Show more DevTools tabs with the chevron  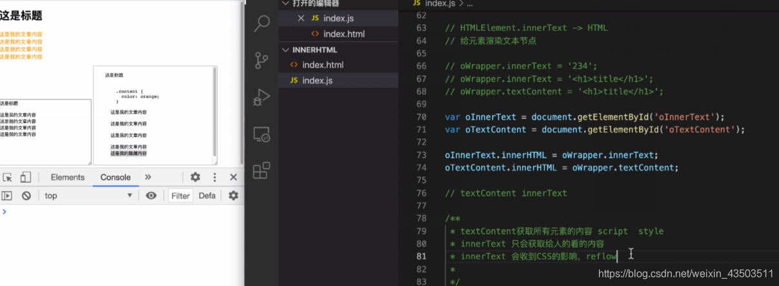point(148,178)
